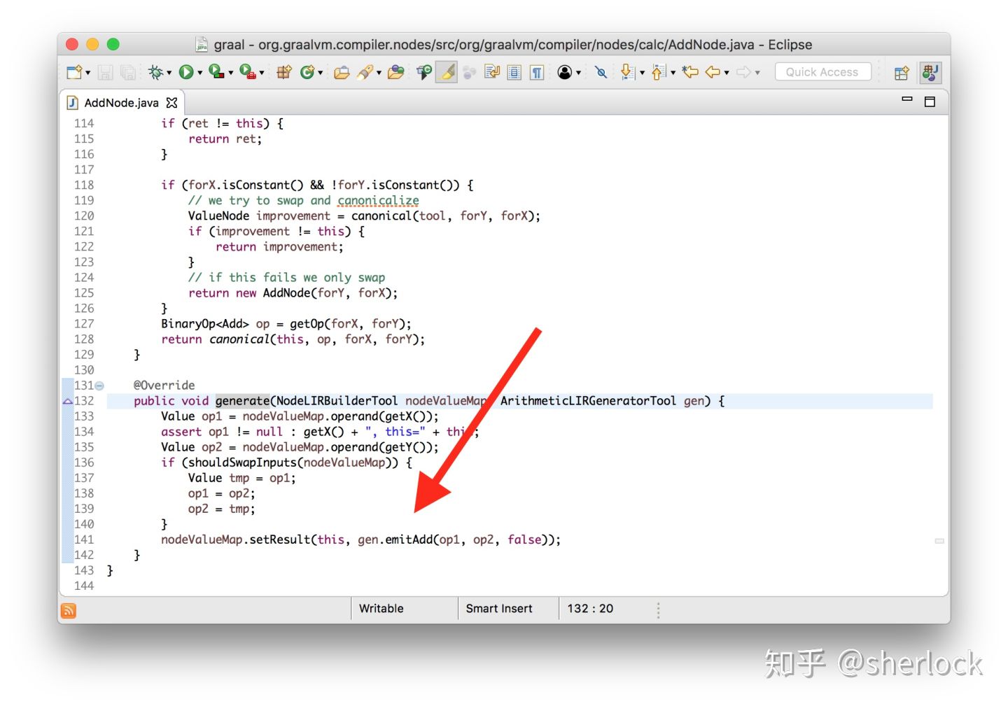Click the RSS feed status icon
The width and height of the screenshot is (1008, 706).
tap(69, 611)
